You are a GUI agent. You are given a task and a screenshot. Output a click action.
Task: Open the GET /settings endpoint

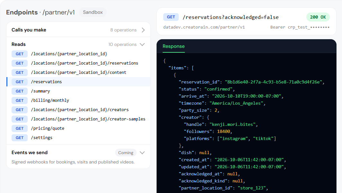(78, 138)
